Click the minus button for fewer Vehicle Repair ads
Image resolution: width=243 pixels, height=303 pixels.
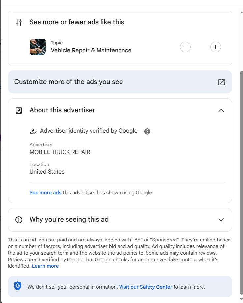point(185,47)
